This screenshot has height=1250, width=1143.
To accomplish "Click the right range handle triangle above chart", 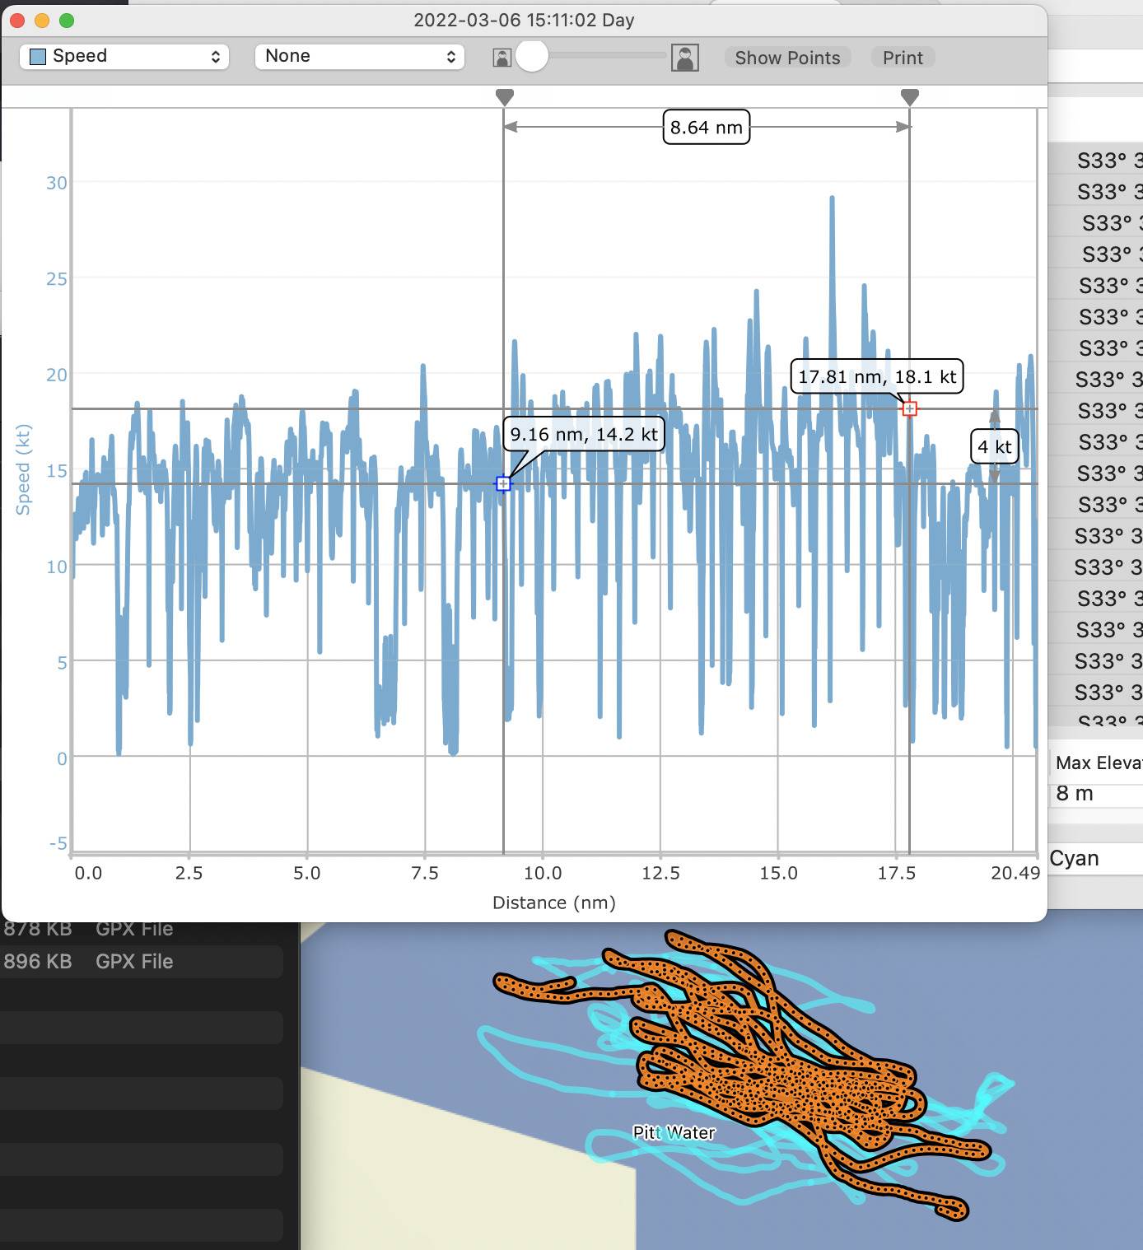I will pos(909,97).
